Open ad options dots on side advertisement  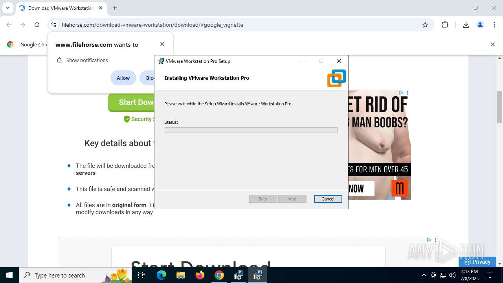pos(408,93)
